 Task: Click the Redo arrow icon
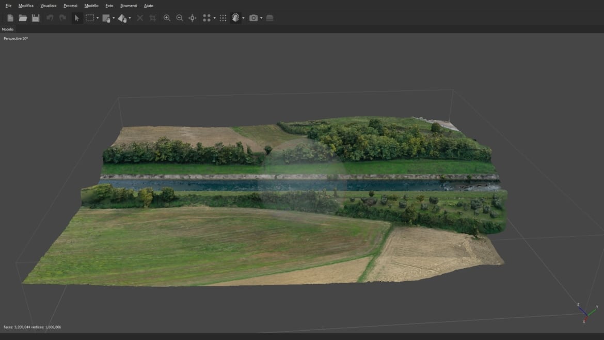62,18
